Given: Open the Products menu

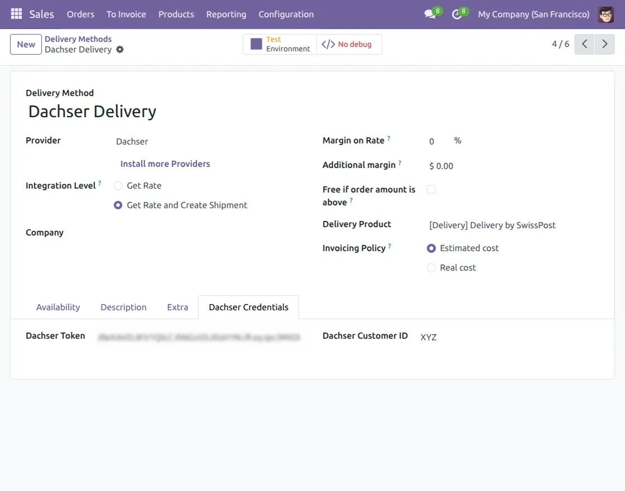Looking at the screenshot, I should point(176,15).
